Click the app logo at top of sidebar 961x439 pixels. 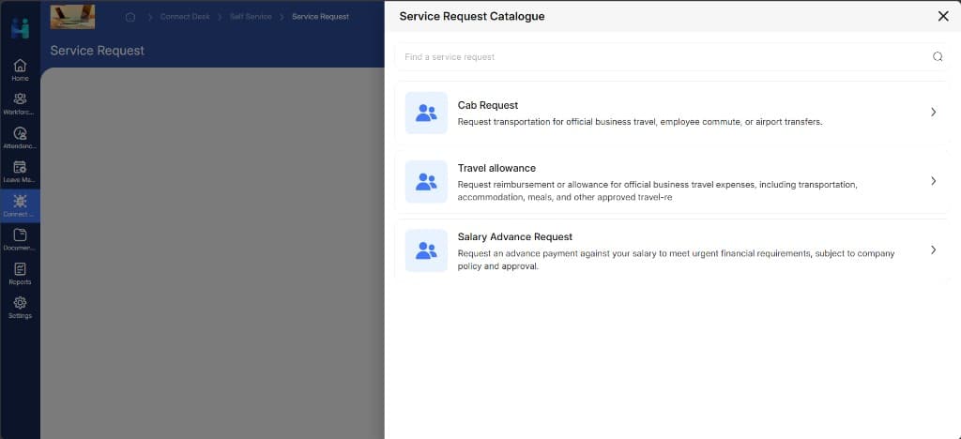(20, 28)
